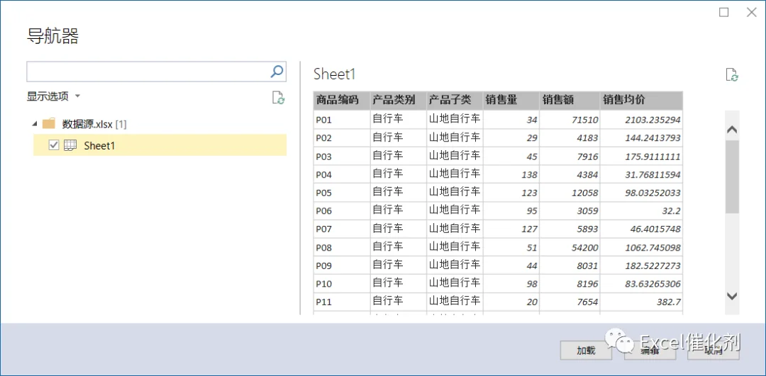The height and width of the screenshot is (376, 766).
Task: Click the sales amount 71510 cell
Action: [x=570, y=120]
